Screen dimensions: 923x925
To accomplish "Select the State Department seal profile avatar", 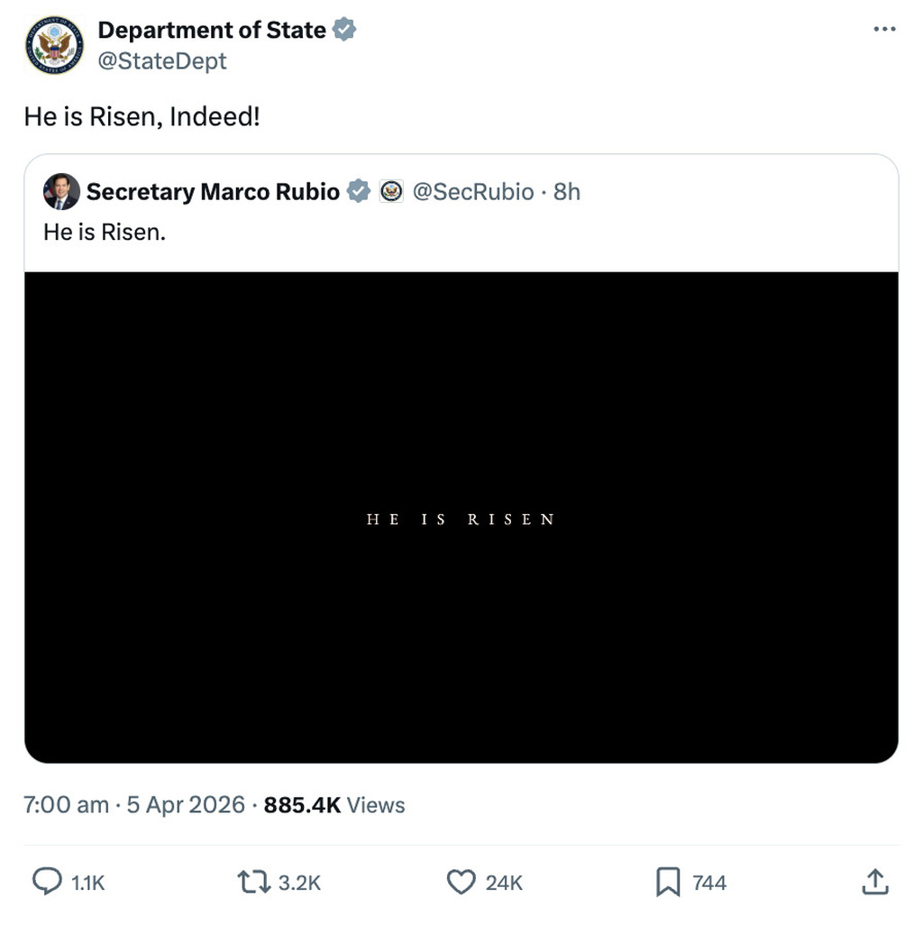I will tap(53, 45).
